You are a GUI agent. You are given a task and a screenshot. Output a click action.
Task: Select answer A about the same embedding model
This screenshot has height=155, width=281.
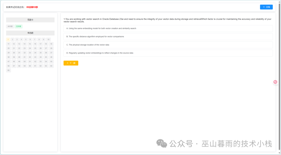(168, 28)
